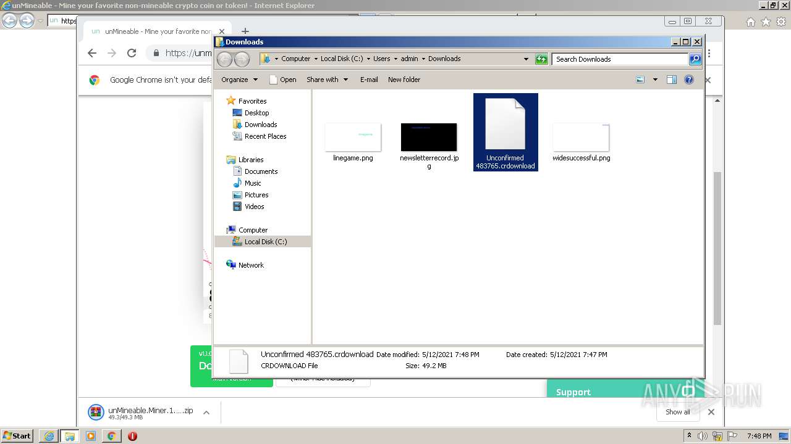Screen dimensions: 791x444
Task: Click the New folder button
Action: [404, 80]
